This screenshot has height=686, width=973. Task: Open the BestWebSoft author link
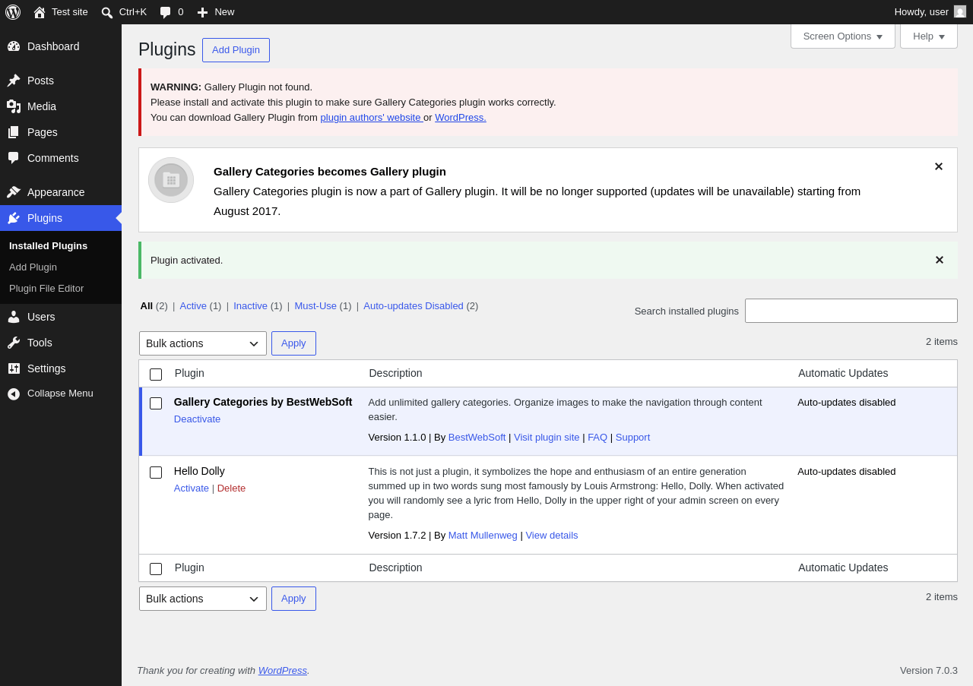(477, 438)
